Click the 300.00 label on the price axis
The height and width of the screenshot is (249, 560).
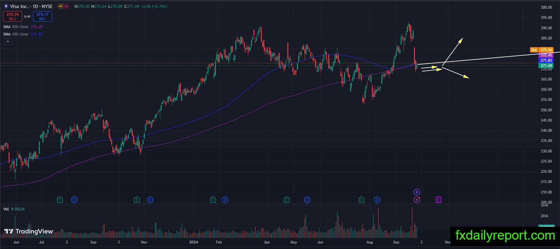(546, 7)
